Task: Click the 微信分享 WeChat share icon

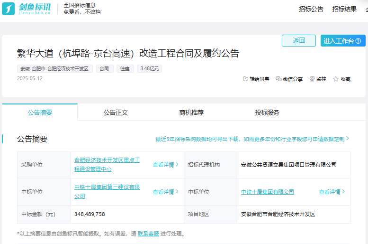Action: (x=278, y=79)
